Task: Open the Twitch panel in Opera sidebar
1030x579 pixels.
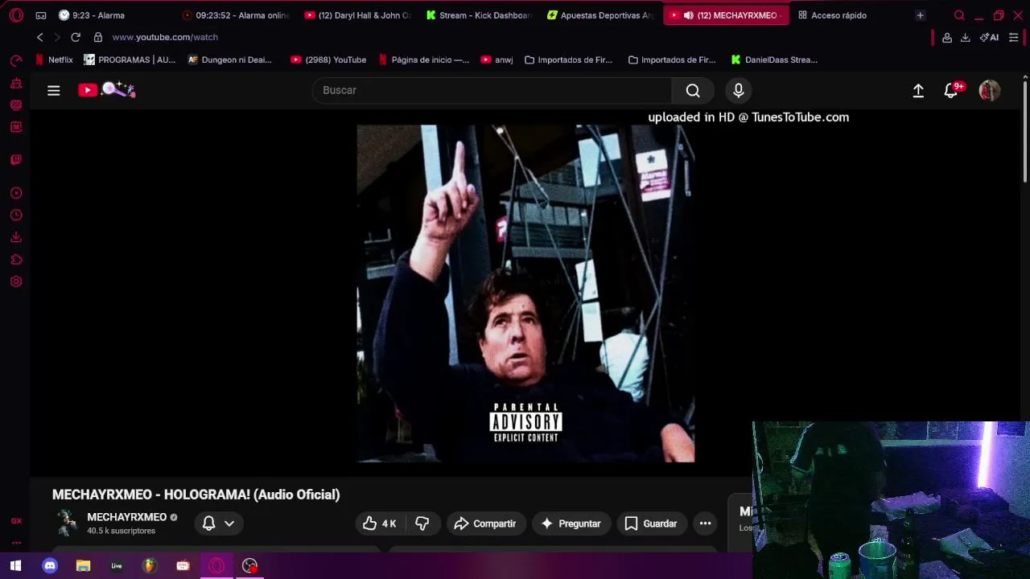Action: click(16, 160)
